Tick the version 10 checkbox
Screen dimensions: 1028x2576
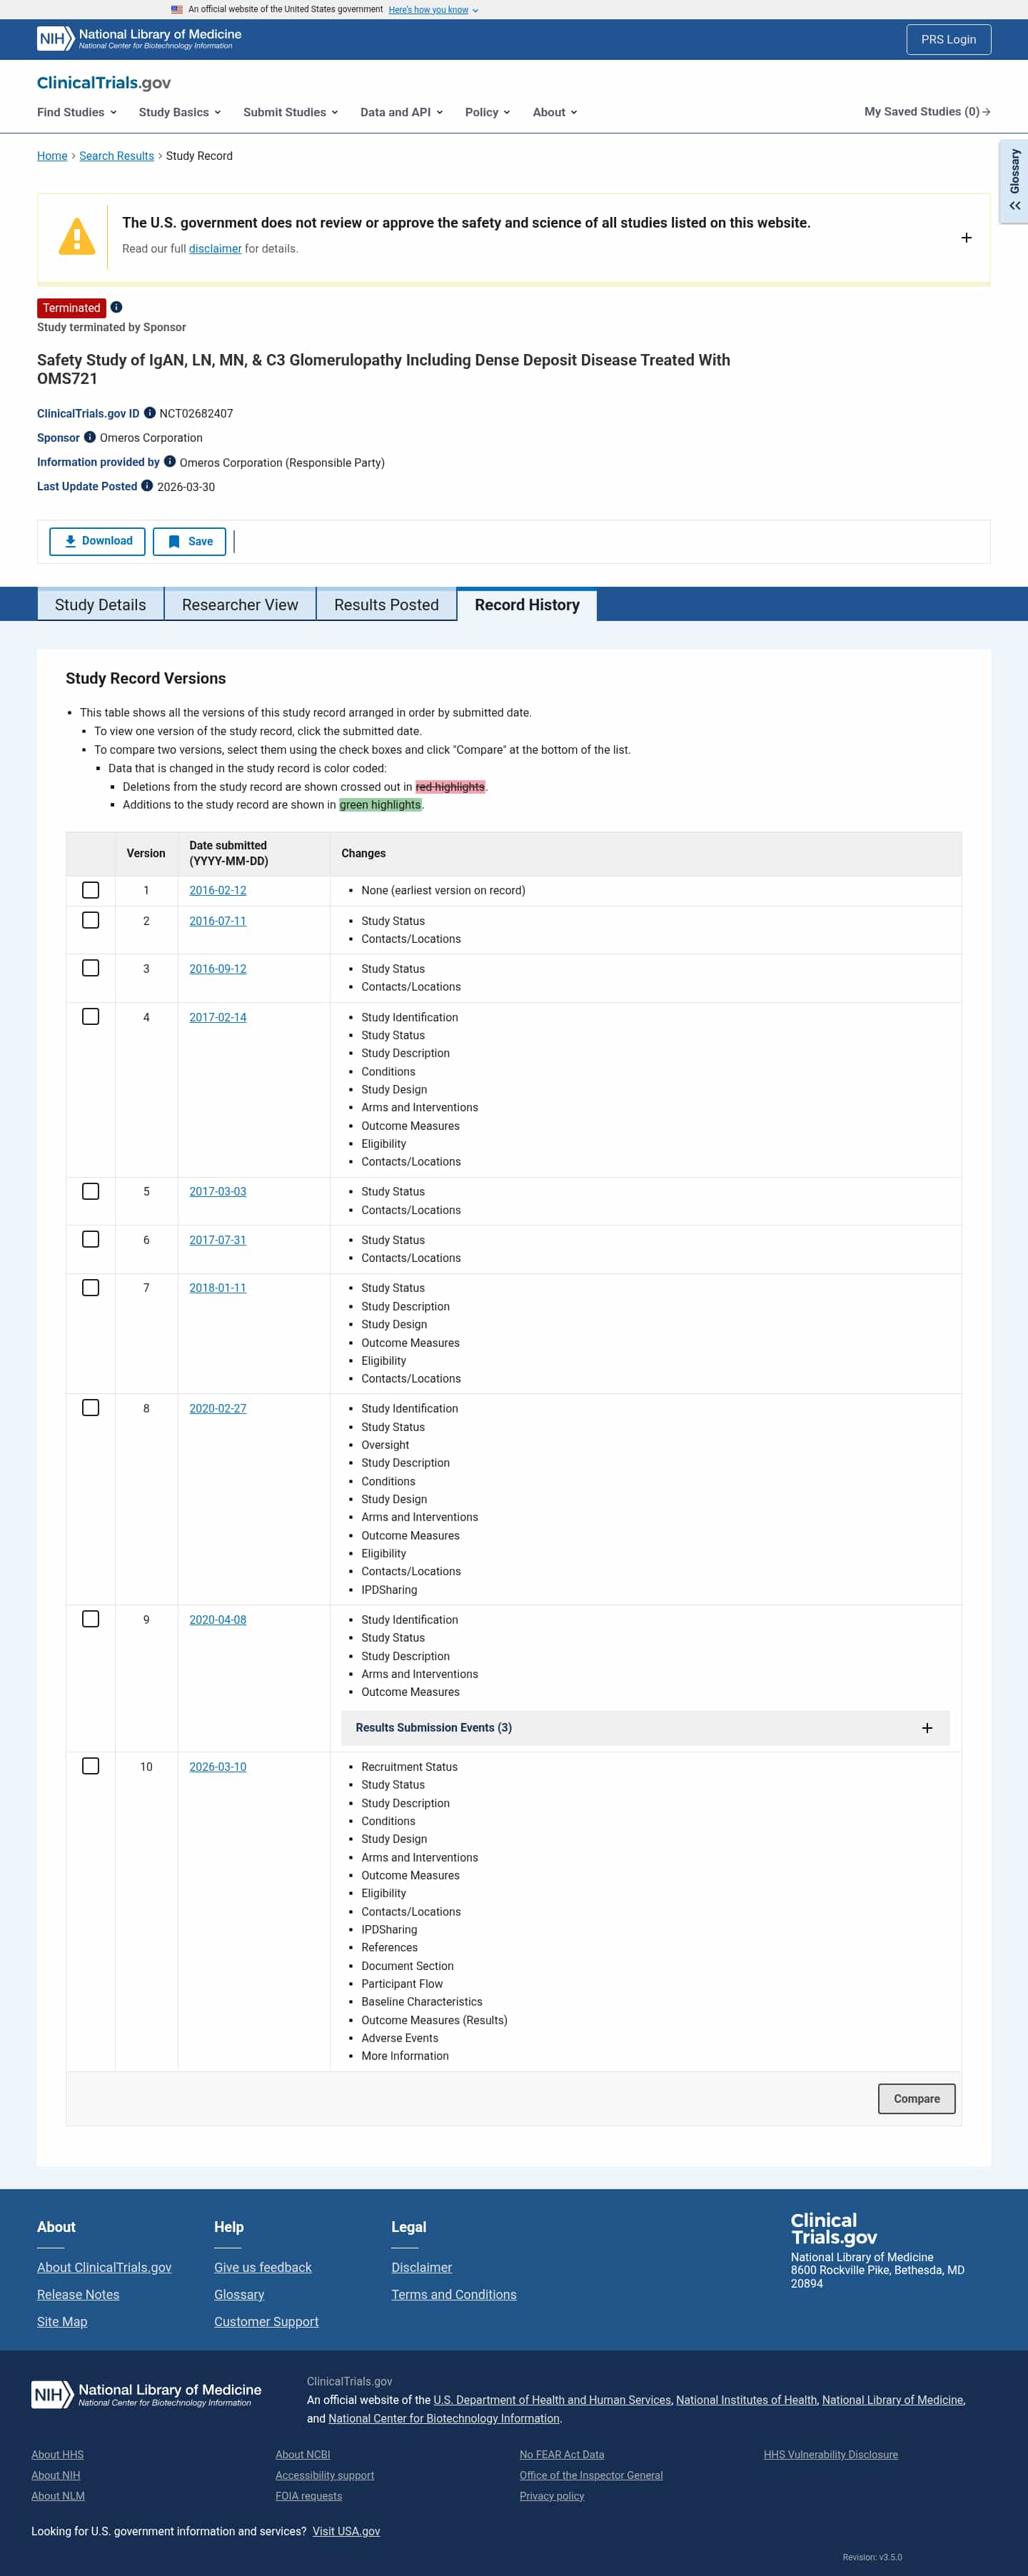[x=91, y=1766]
